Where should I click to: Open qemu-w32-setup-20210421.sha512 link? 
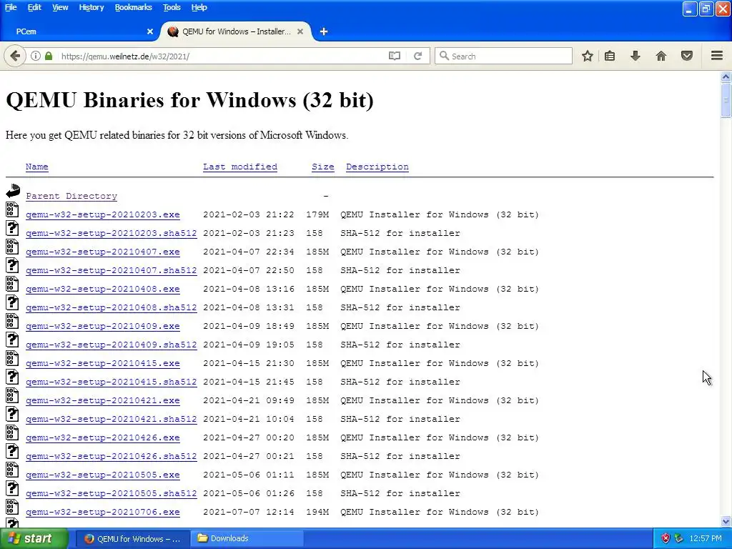111,419
